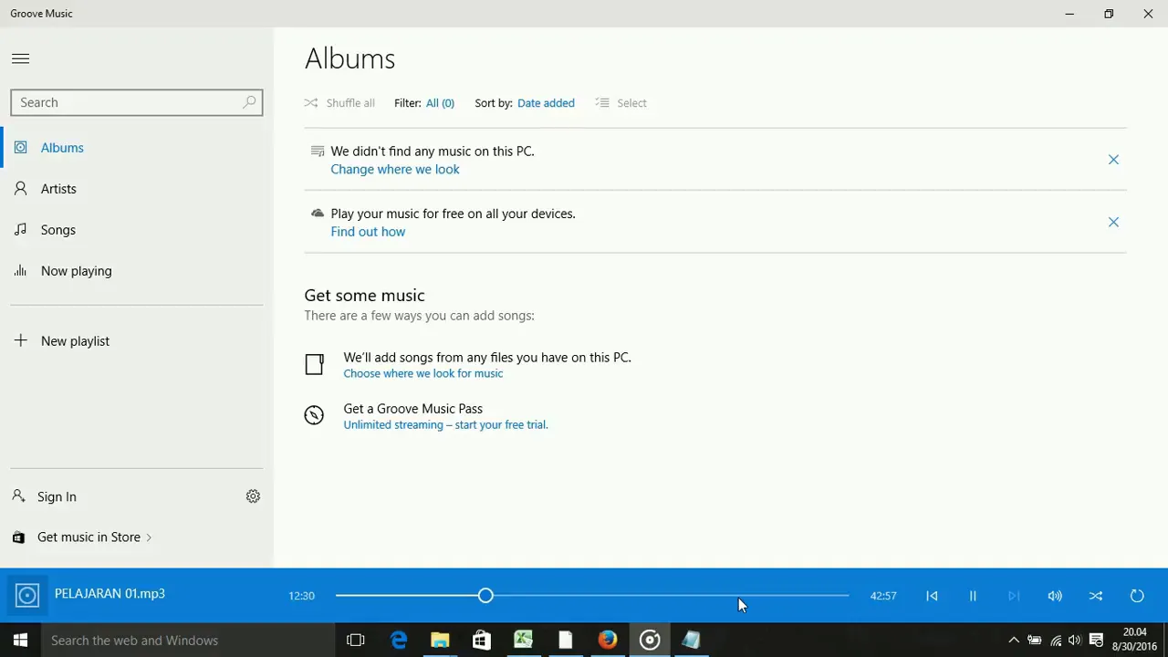Screen dimensions: 1168x657
Task: Open Get music in Store
Action: point(82,537)
